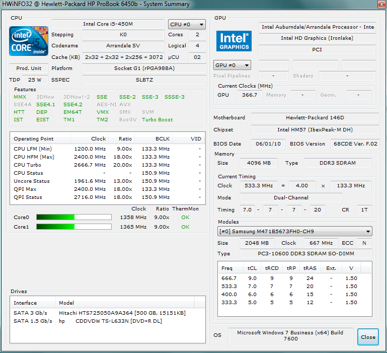387x353 pixels.
Task: Click the BCLK column header
Action: [153, 139]
